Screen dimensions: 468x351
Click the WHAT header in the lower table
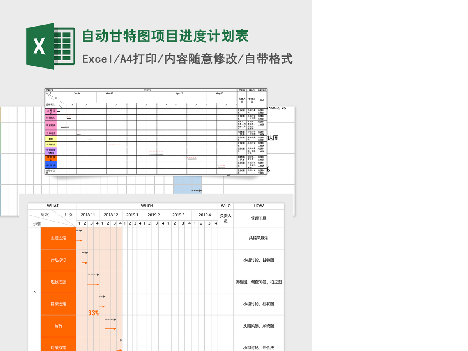coord(53,206)
